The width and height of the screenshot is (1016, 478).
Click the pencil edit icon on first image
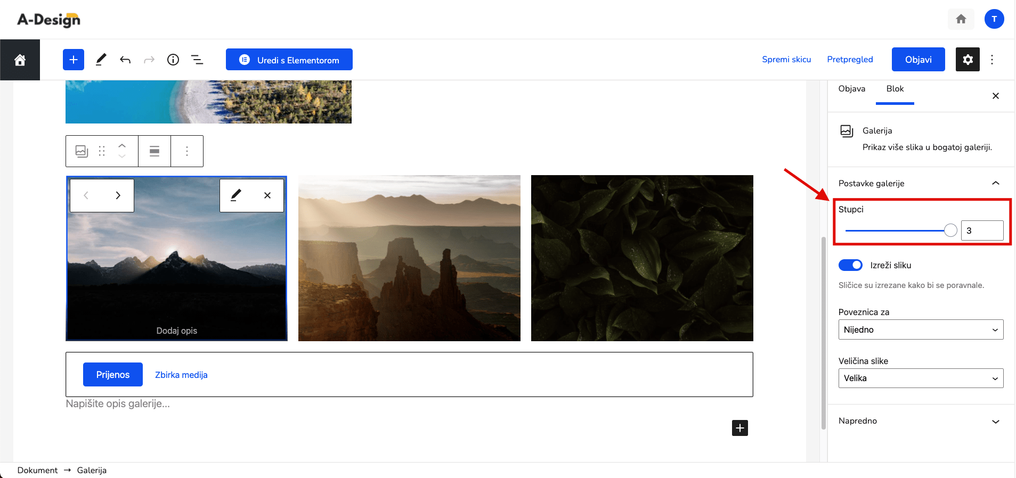(235, 195)
